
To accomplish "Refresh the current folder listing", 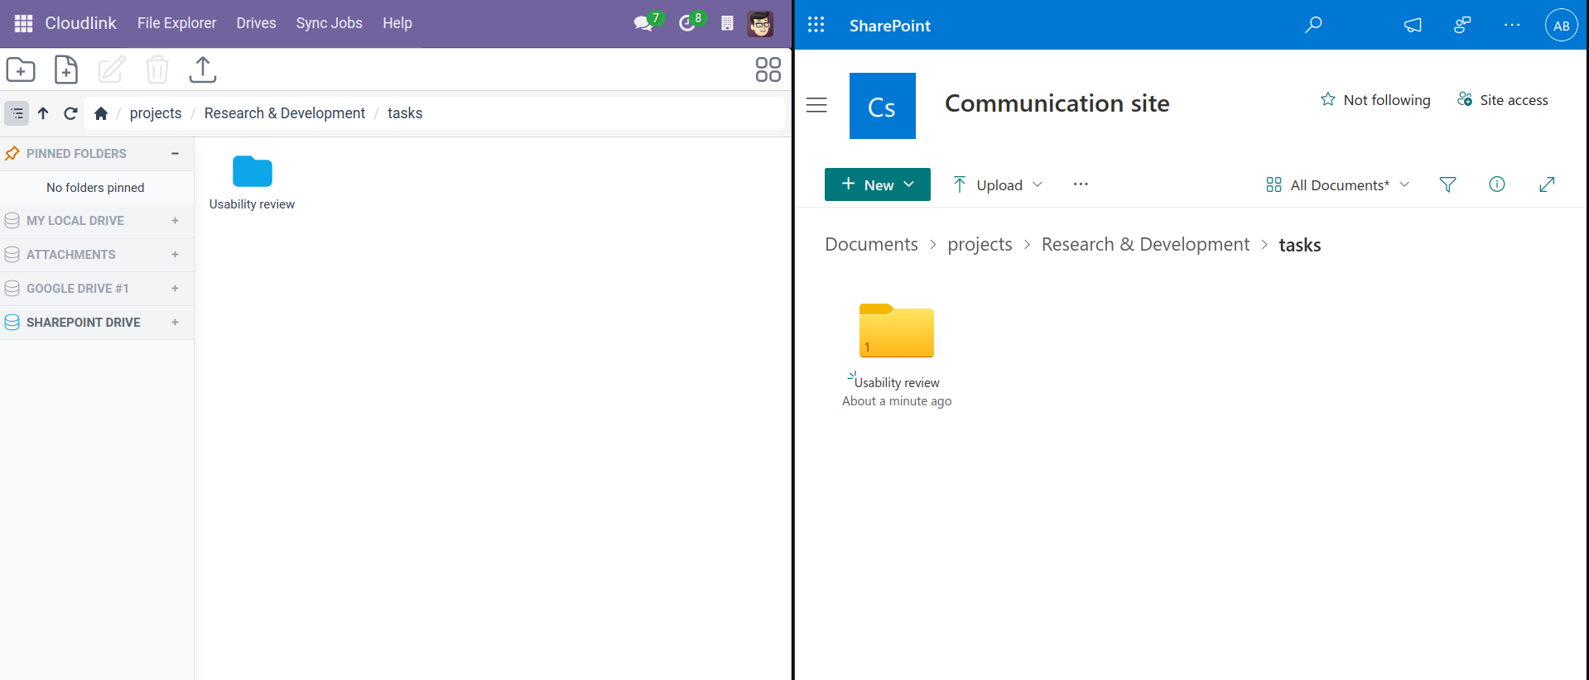I will pos(70,113).
